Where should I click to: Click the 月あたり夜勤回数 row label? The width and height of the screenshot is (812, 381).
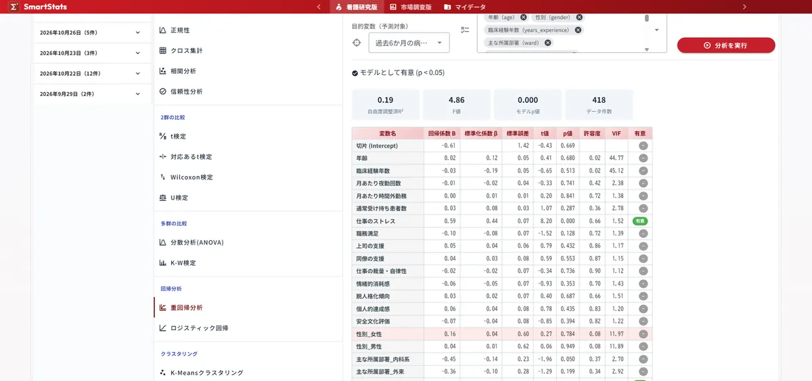(378, 183)
